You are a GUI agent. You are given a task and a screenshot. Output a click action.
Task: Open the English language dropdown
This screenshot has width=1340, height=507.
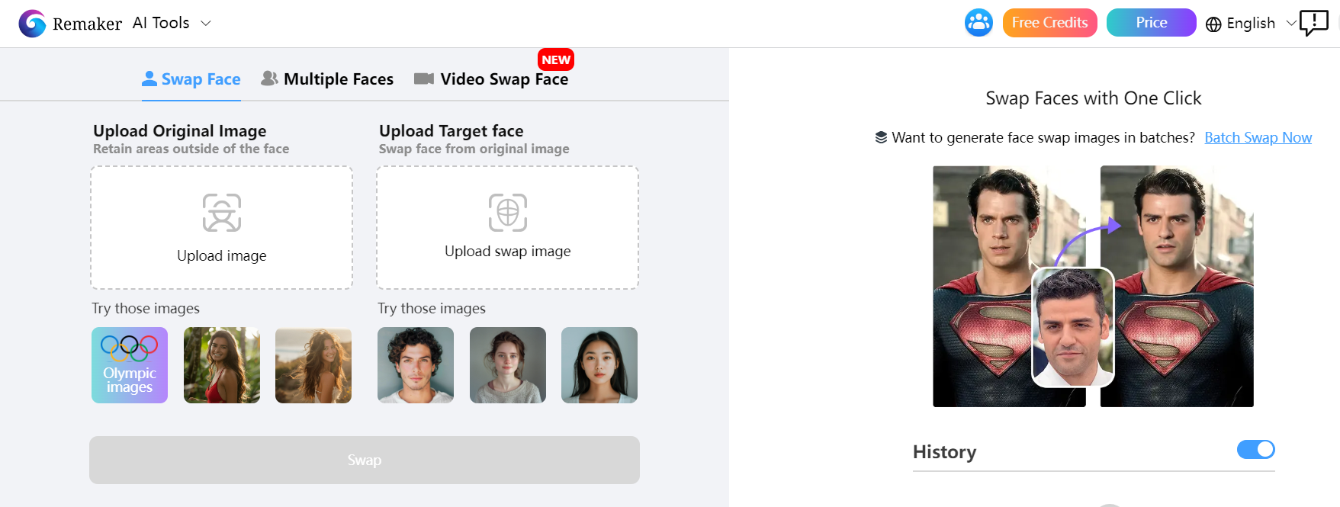(1251, 24)
